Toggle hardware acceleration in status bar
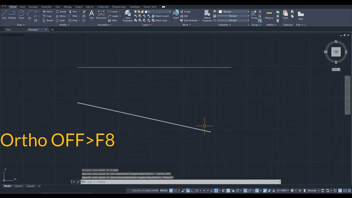The width and height of the screenshot is (352, 198). pyautogui.click(x=340, y=190)
